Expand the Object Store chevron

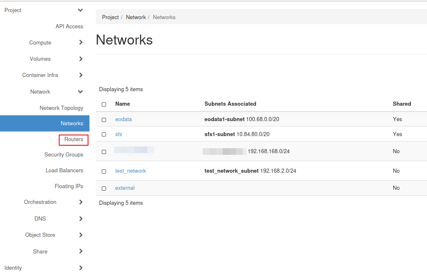81,235
